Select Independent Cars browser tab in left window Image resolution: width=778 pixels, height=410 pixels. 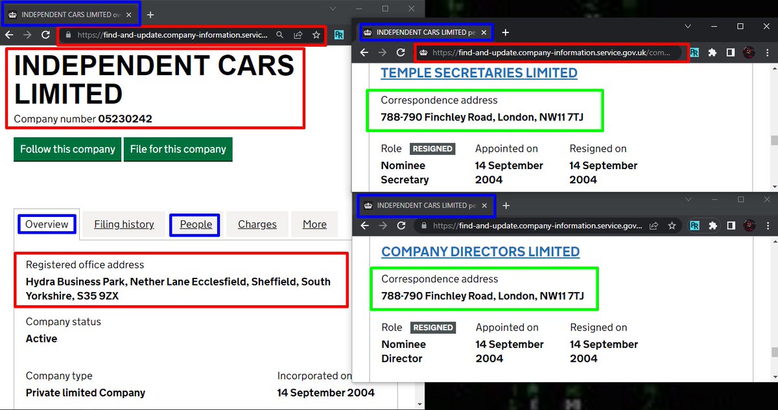pos(70,14)
